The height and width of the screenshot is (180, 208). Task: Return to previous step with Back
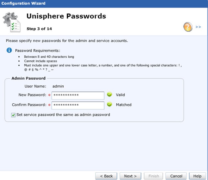click(x=106, y=176)
